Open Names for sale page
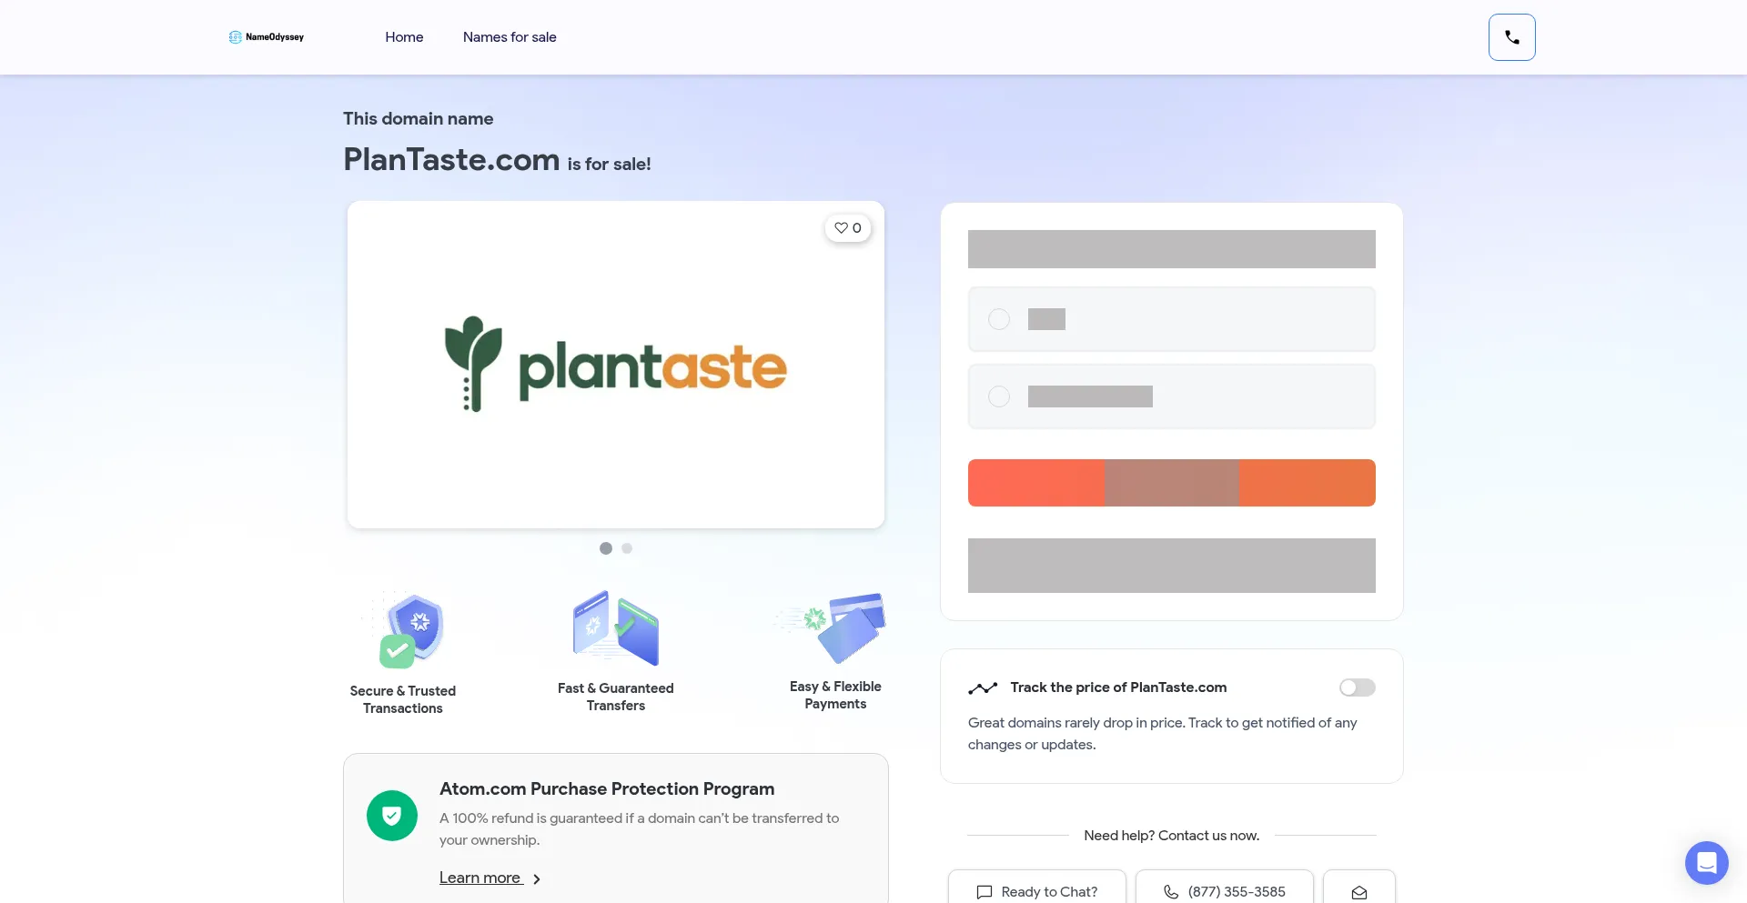1747x903 pixels. [x=510, y=37]
